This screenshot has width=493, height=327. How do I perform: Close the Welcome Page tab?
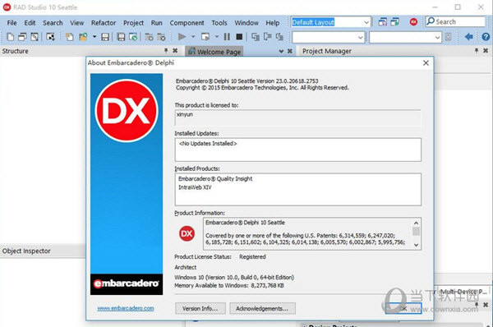(290, 51)
